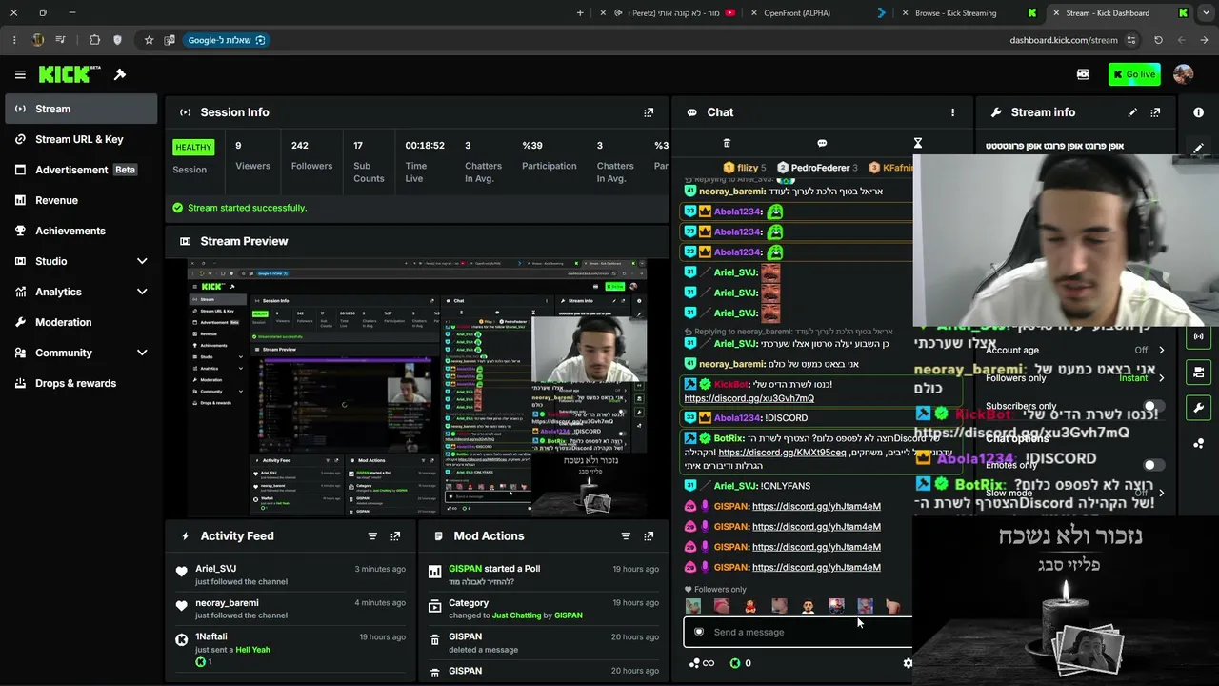Toggle the Subscribers only switch
This screenshot has width=1219, height=686.
coord(1153,406)
